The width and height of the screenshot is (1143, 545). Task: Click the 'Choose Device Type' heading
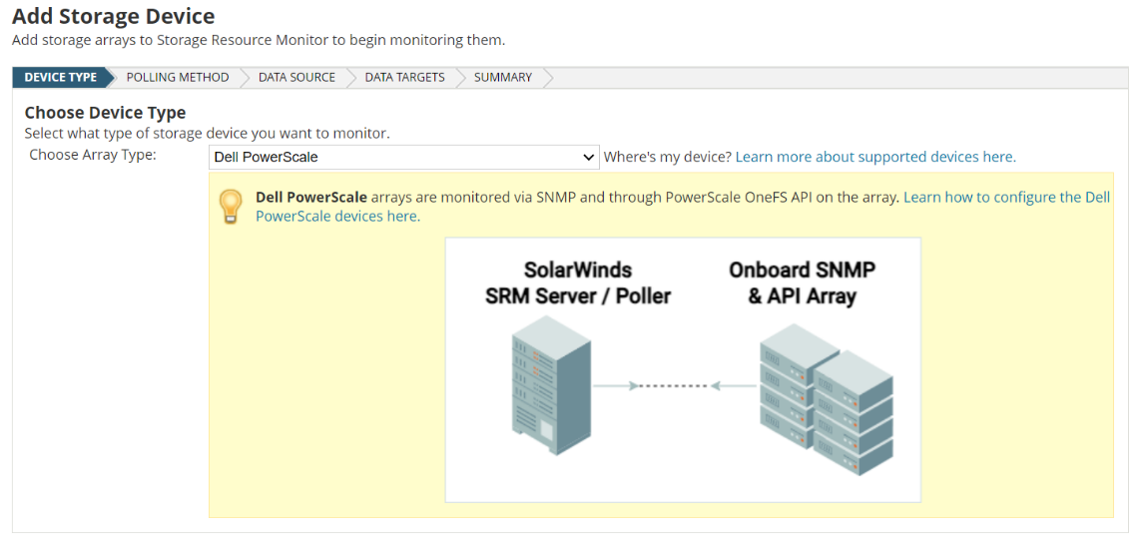[105, 112]
